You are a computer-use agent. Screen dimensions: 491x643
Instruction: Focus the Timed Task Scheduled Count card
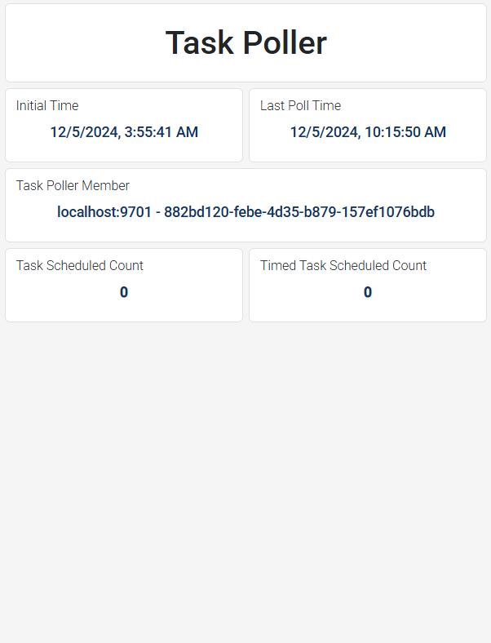[x=368, y=310]
